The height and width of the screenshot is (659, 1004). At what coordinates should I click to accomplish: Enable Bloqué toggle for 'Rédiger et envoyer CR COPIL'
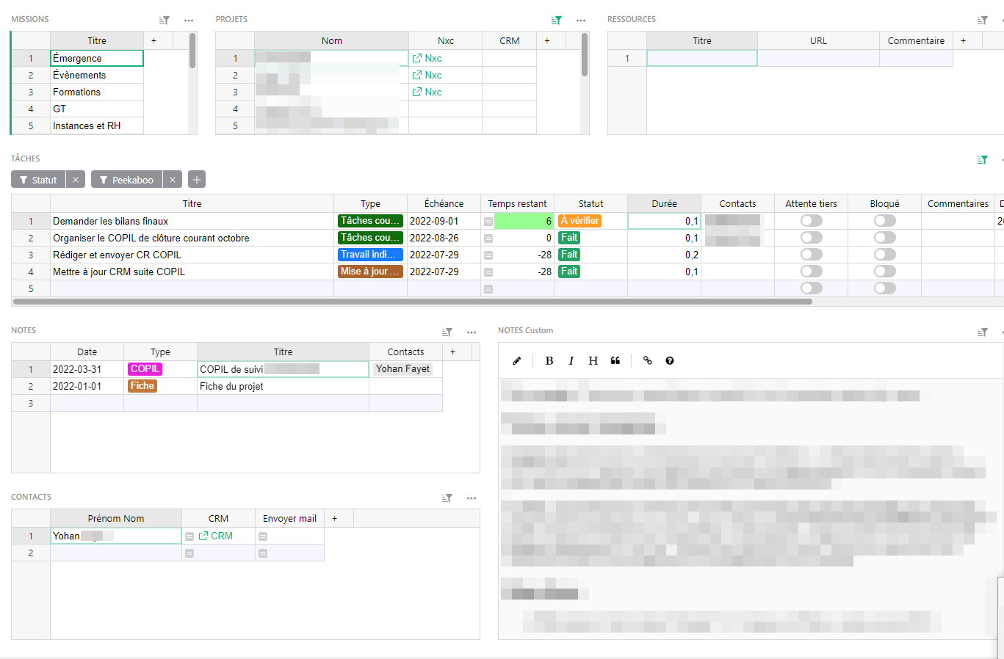[884, 254]
